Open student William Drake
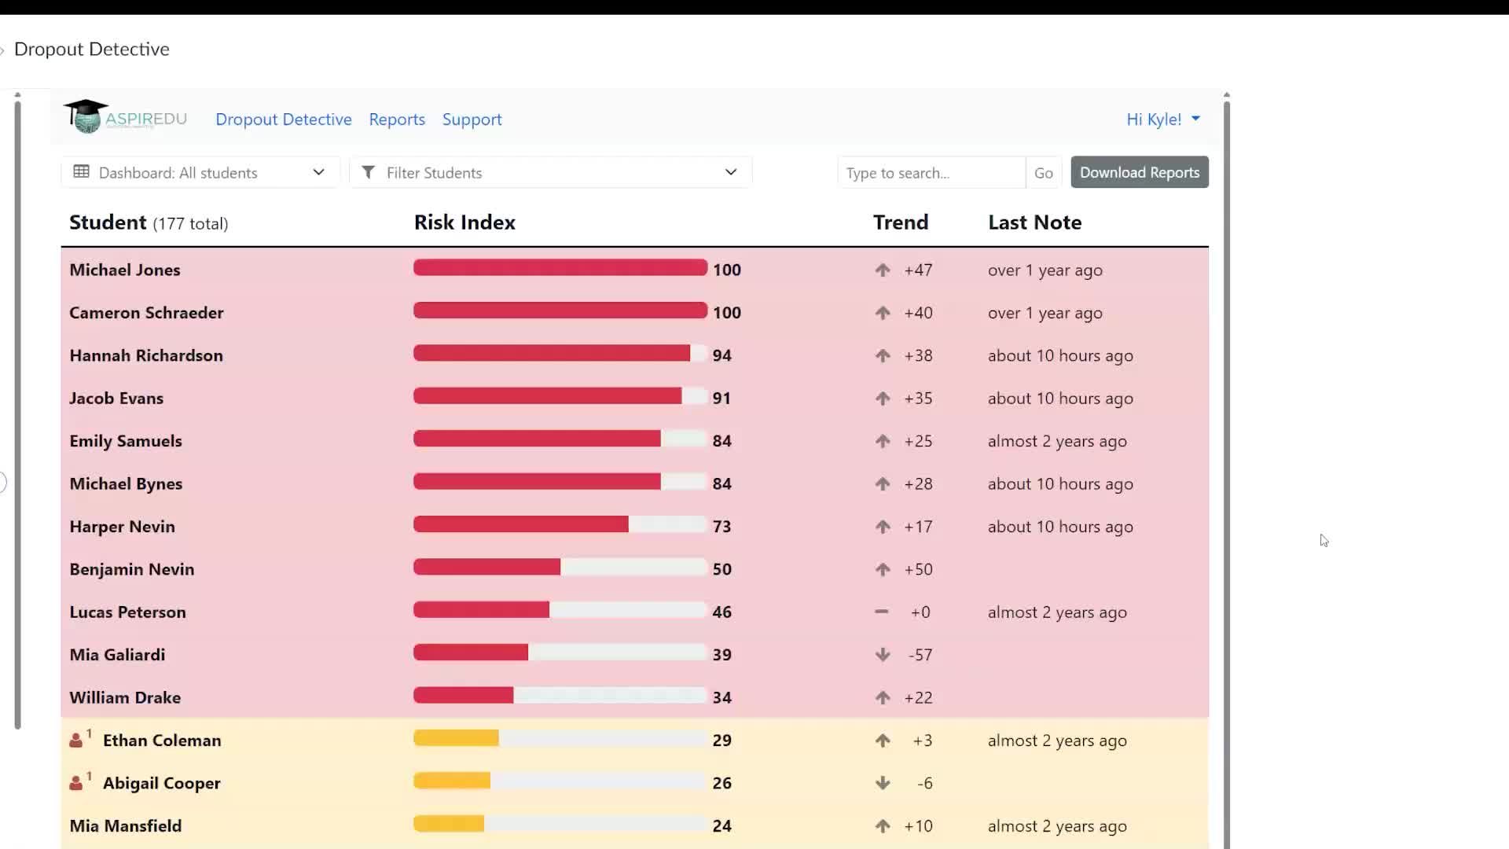 click(x=125, y=697)
